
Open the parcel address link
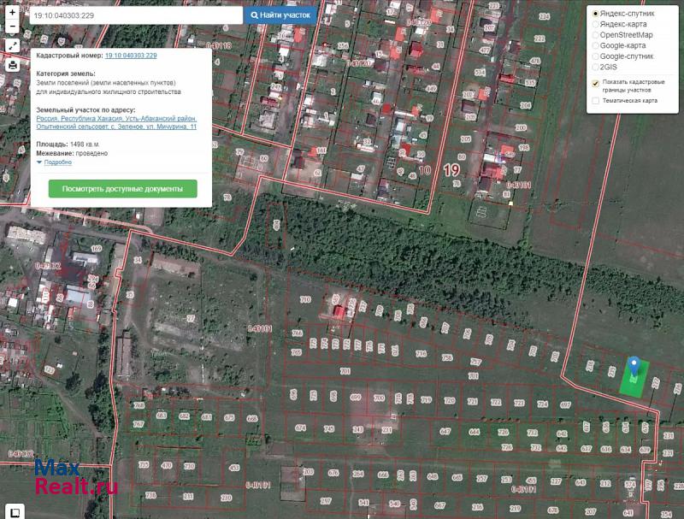click(x=116, y=123)
